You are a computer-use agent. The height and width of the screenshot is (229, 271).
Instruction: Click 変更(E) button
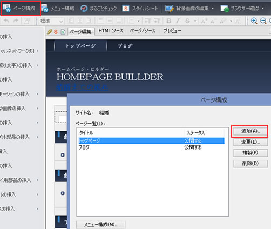pyautogui.click(x=250, y=142)
